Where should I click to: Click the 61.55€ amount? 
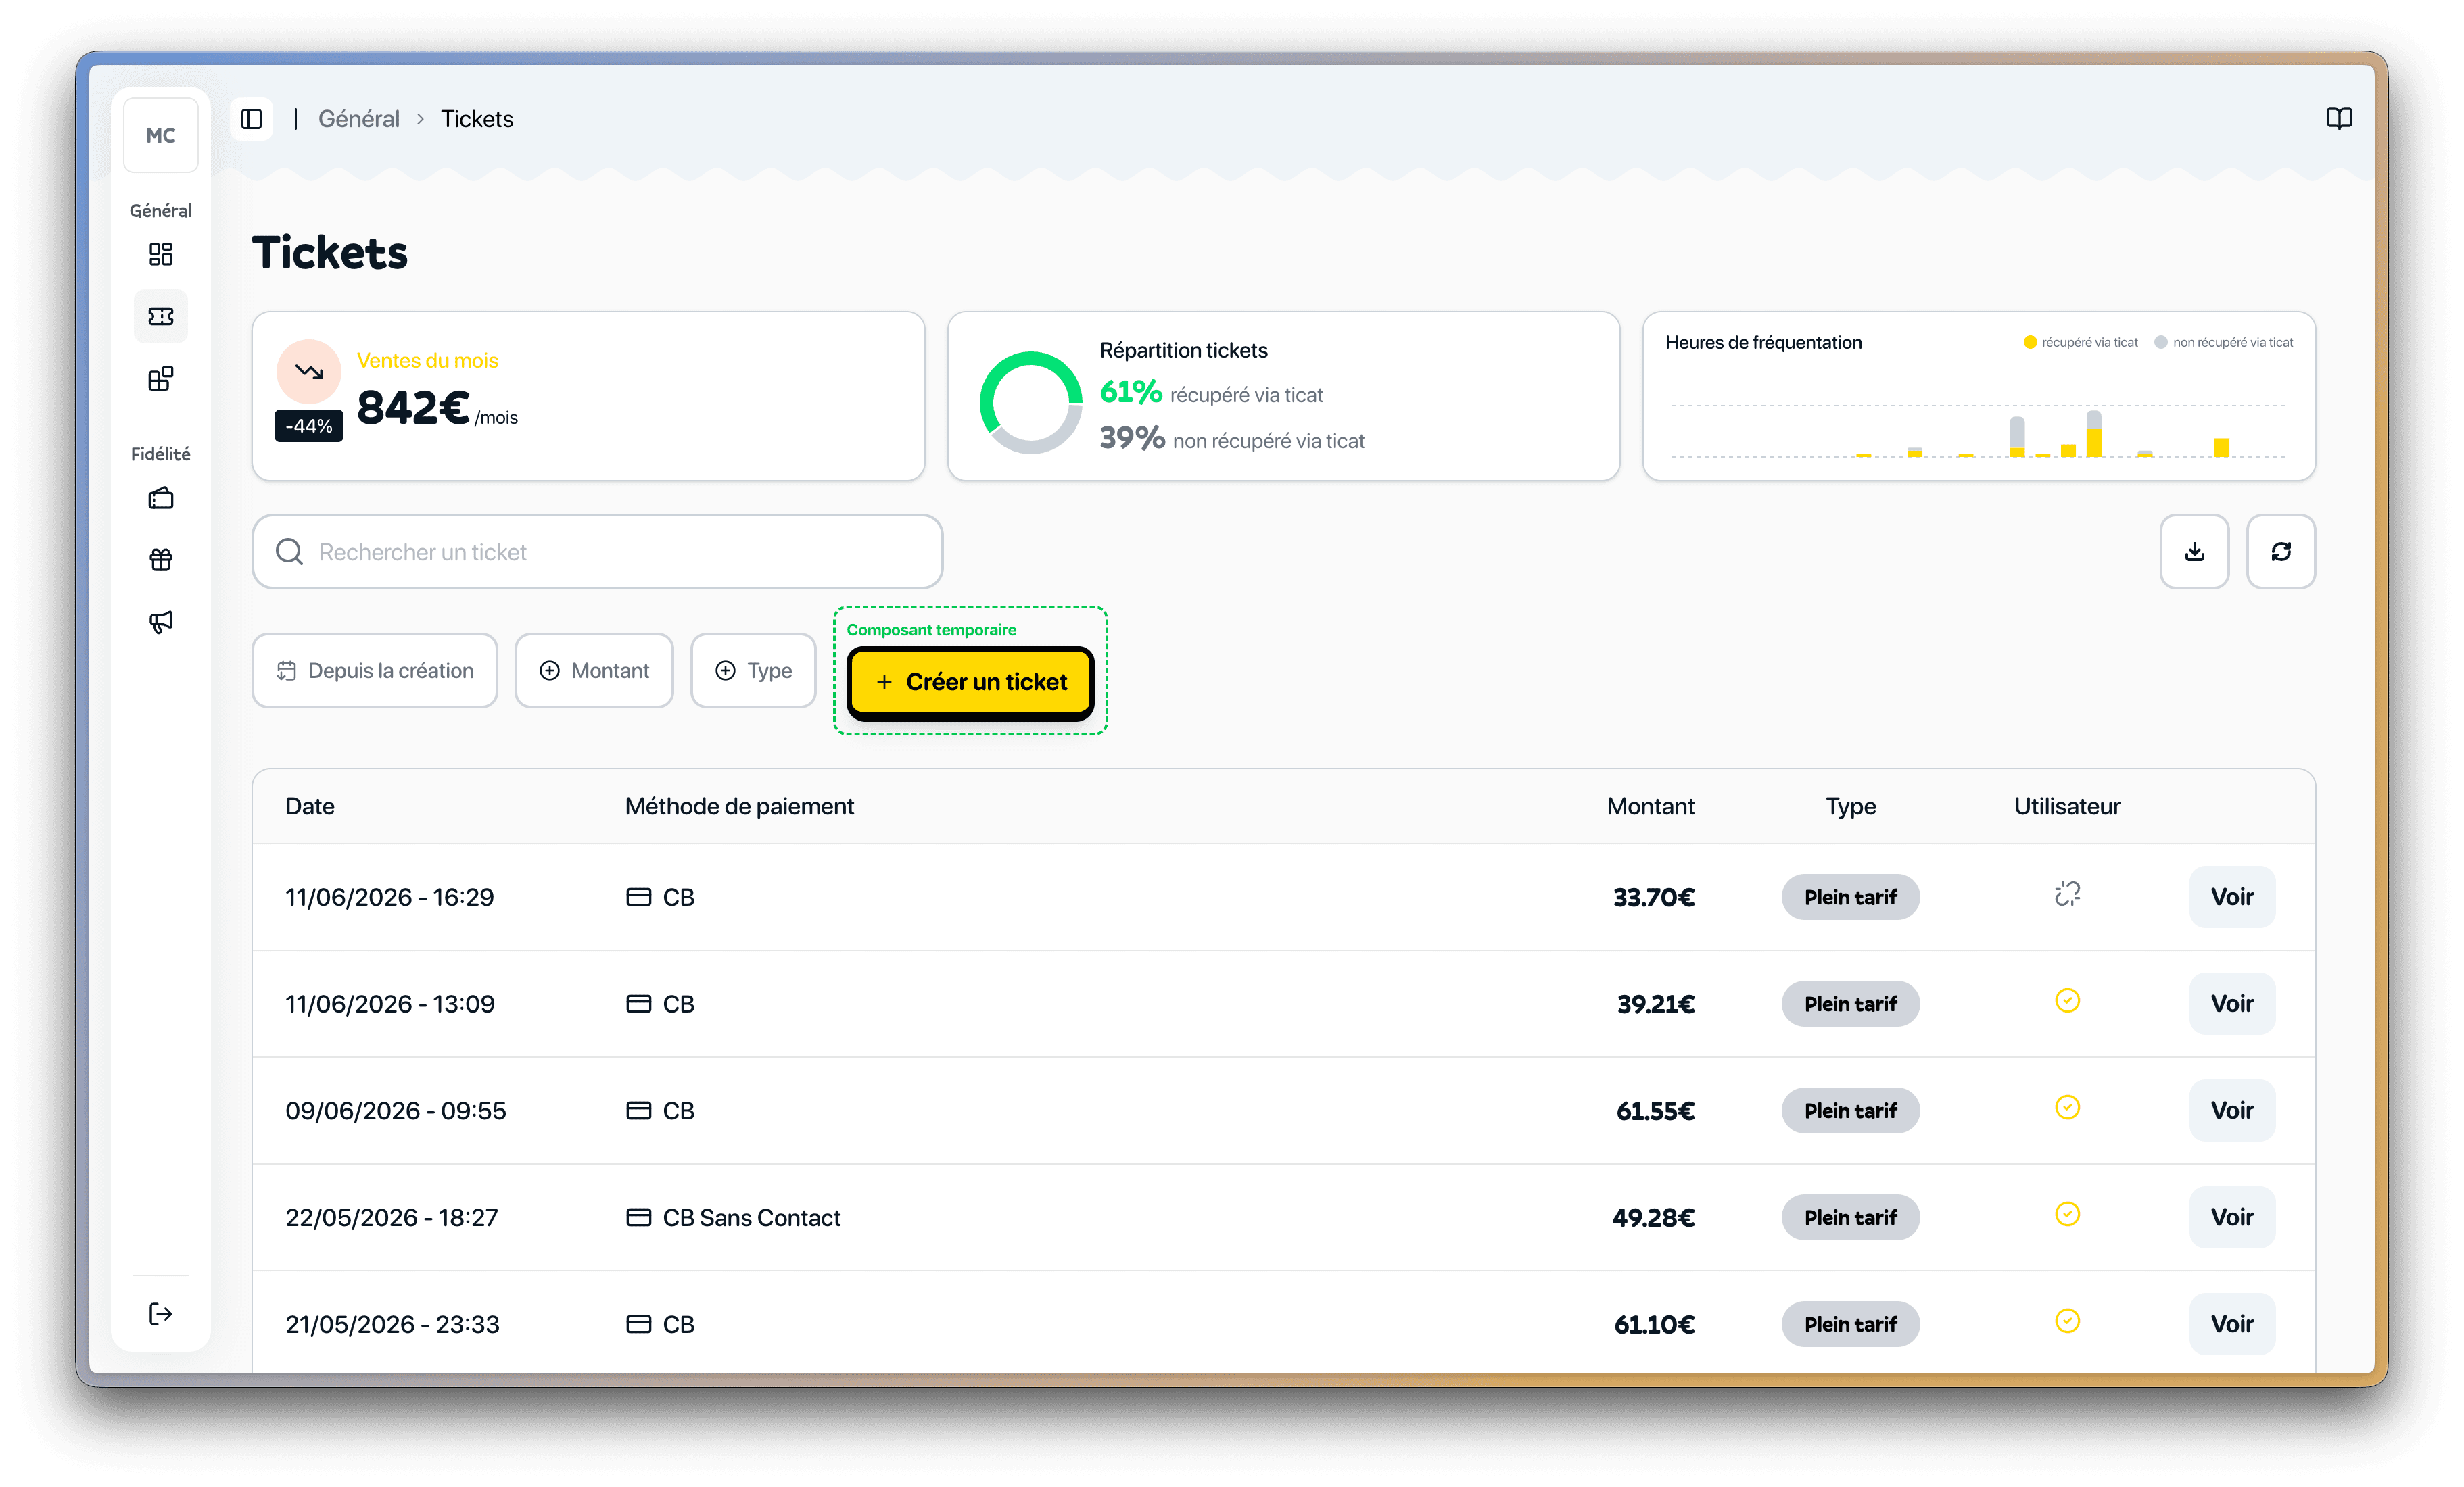click(x=1655, y=1111)
